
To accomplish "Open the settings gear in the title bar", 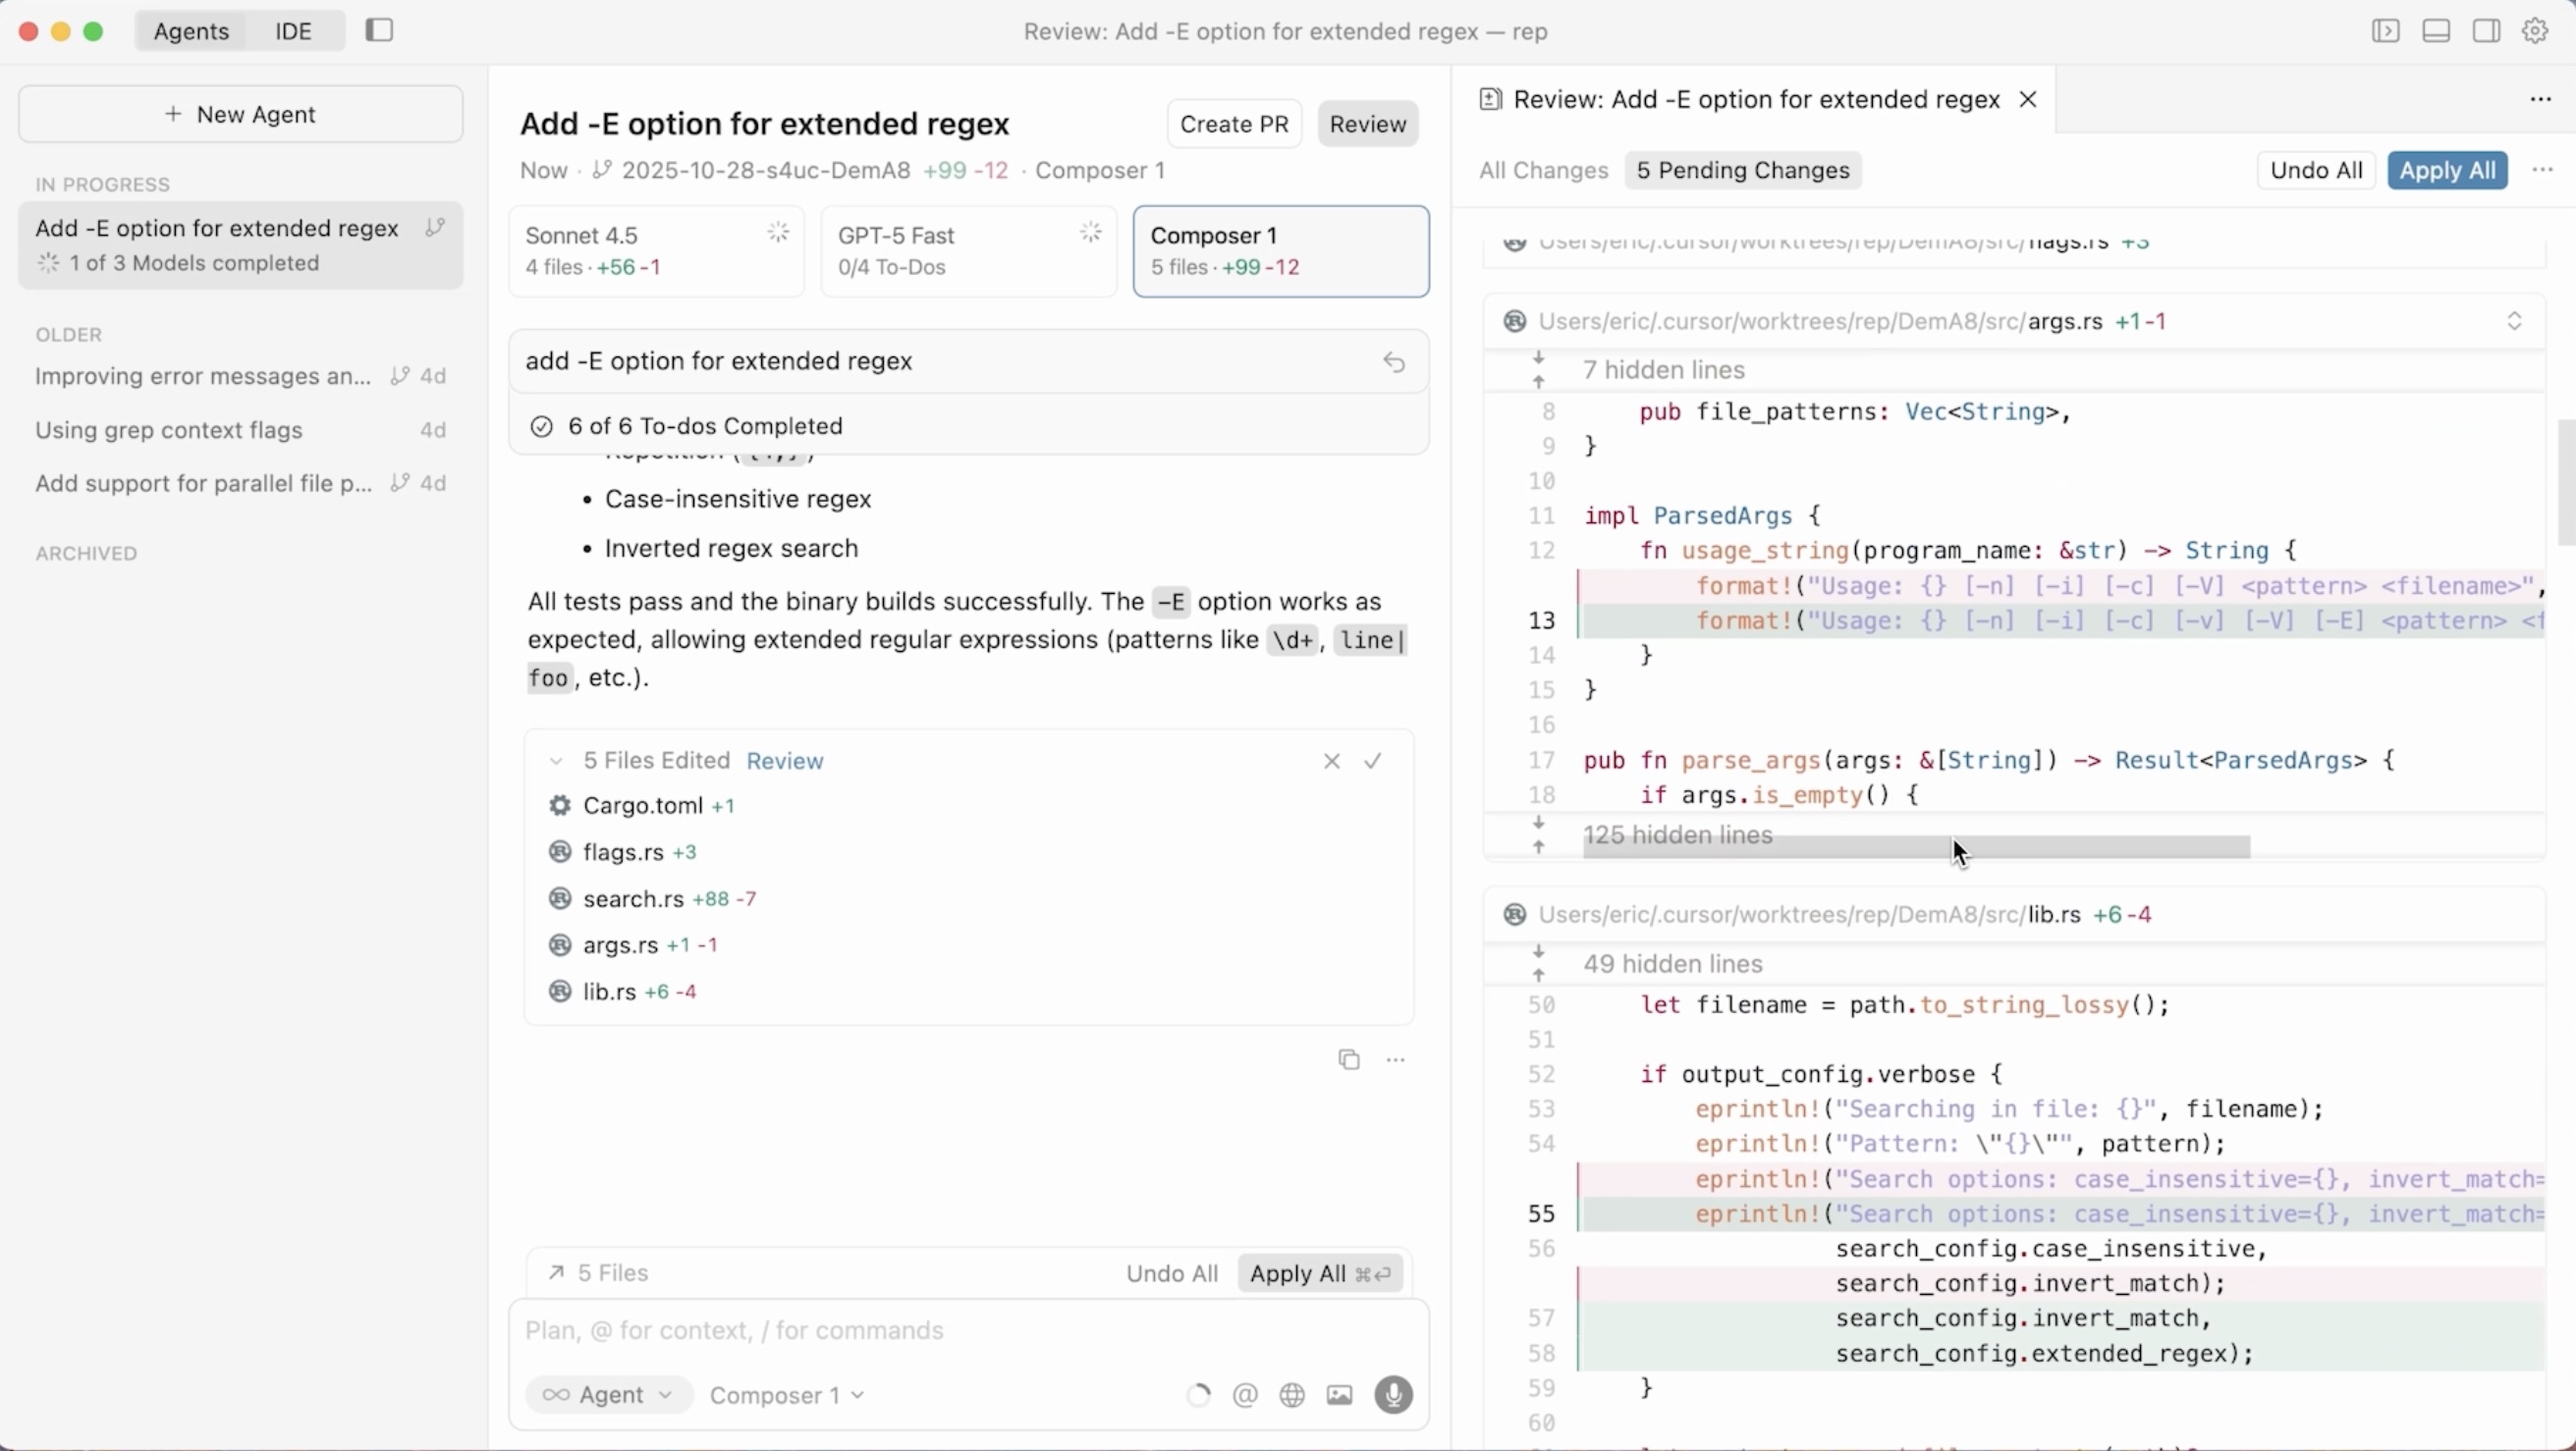I will tap(2535, 31).
